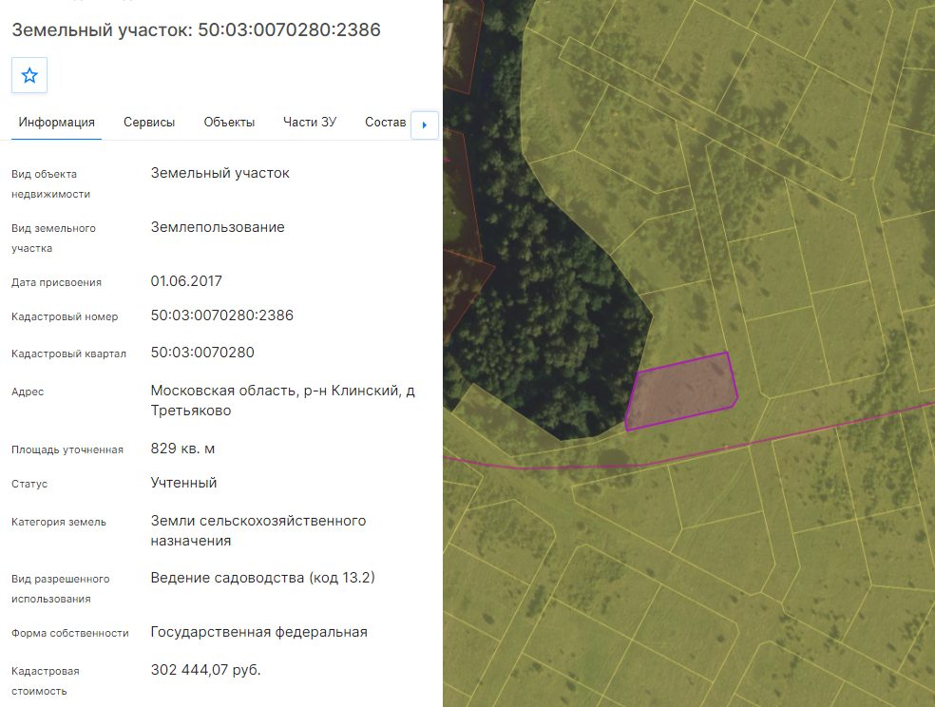Click the heading Земельный участок: 50:03:0070280:2386
Screen dimensions: 935x707
(196, 29)
